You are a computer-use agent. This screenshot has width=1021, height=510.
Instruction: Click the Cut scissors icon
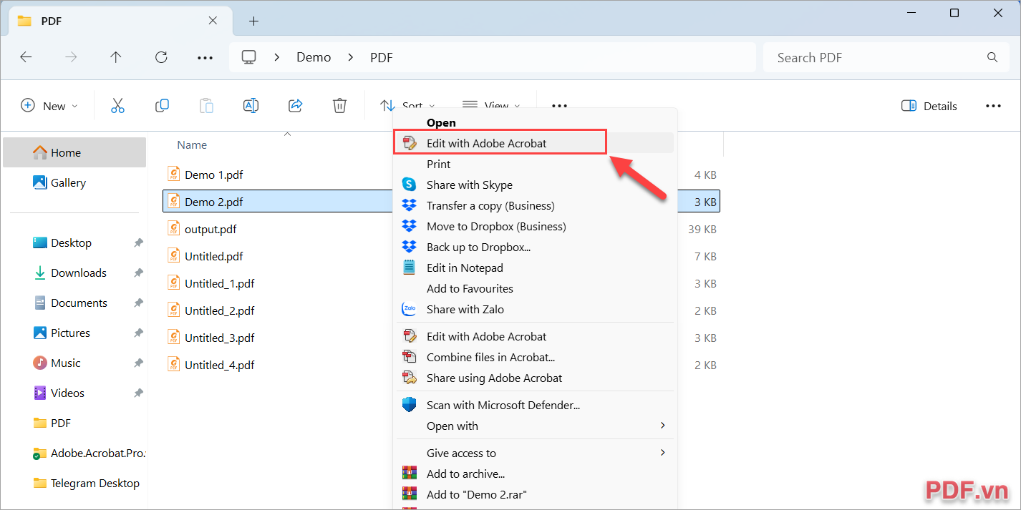(x=118, y=106)
